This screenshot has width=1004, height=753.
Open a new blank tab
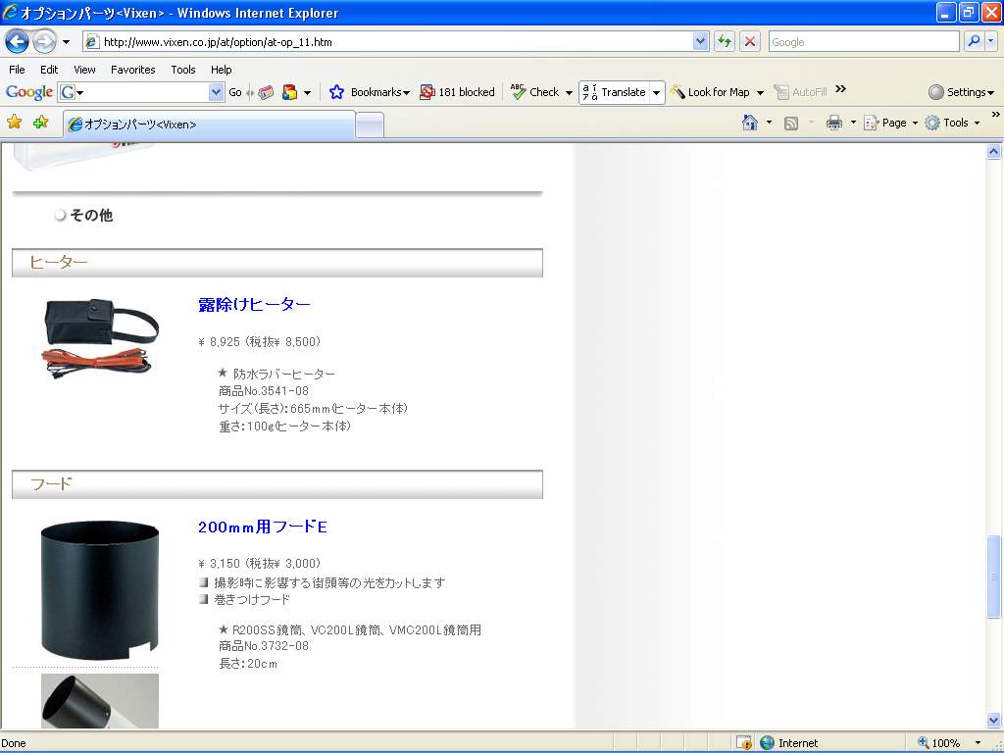coord(370,125)
